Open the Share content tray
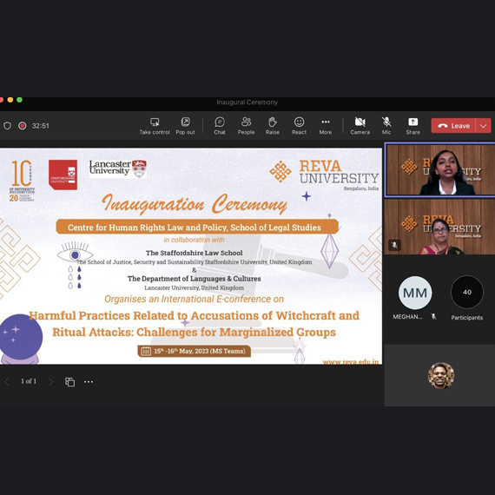The width and height of the screenshot is (495, 495). click(x=412, y=126)
